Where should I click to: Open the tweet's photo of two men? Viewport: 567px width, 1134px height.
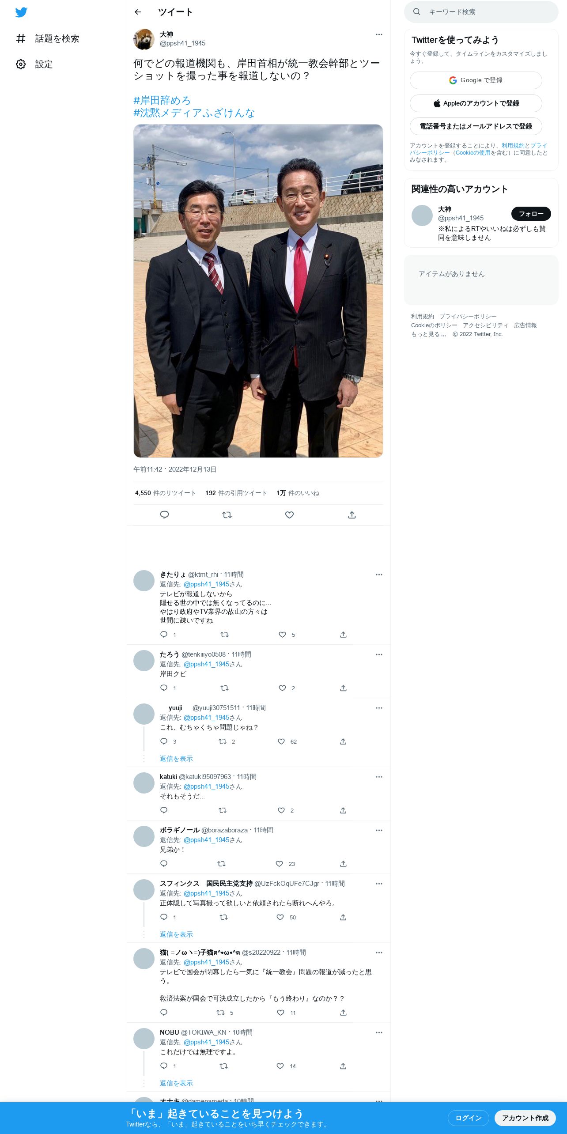pos(258,291)
